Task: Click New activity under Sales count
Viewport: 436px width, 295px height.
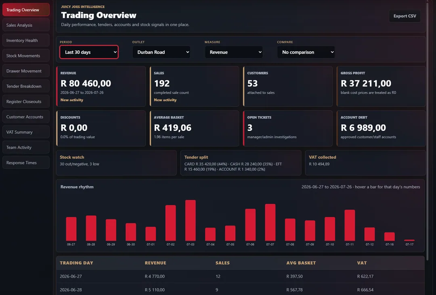Action: [x=165, y=100]
